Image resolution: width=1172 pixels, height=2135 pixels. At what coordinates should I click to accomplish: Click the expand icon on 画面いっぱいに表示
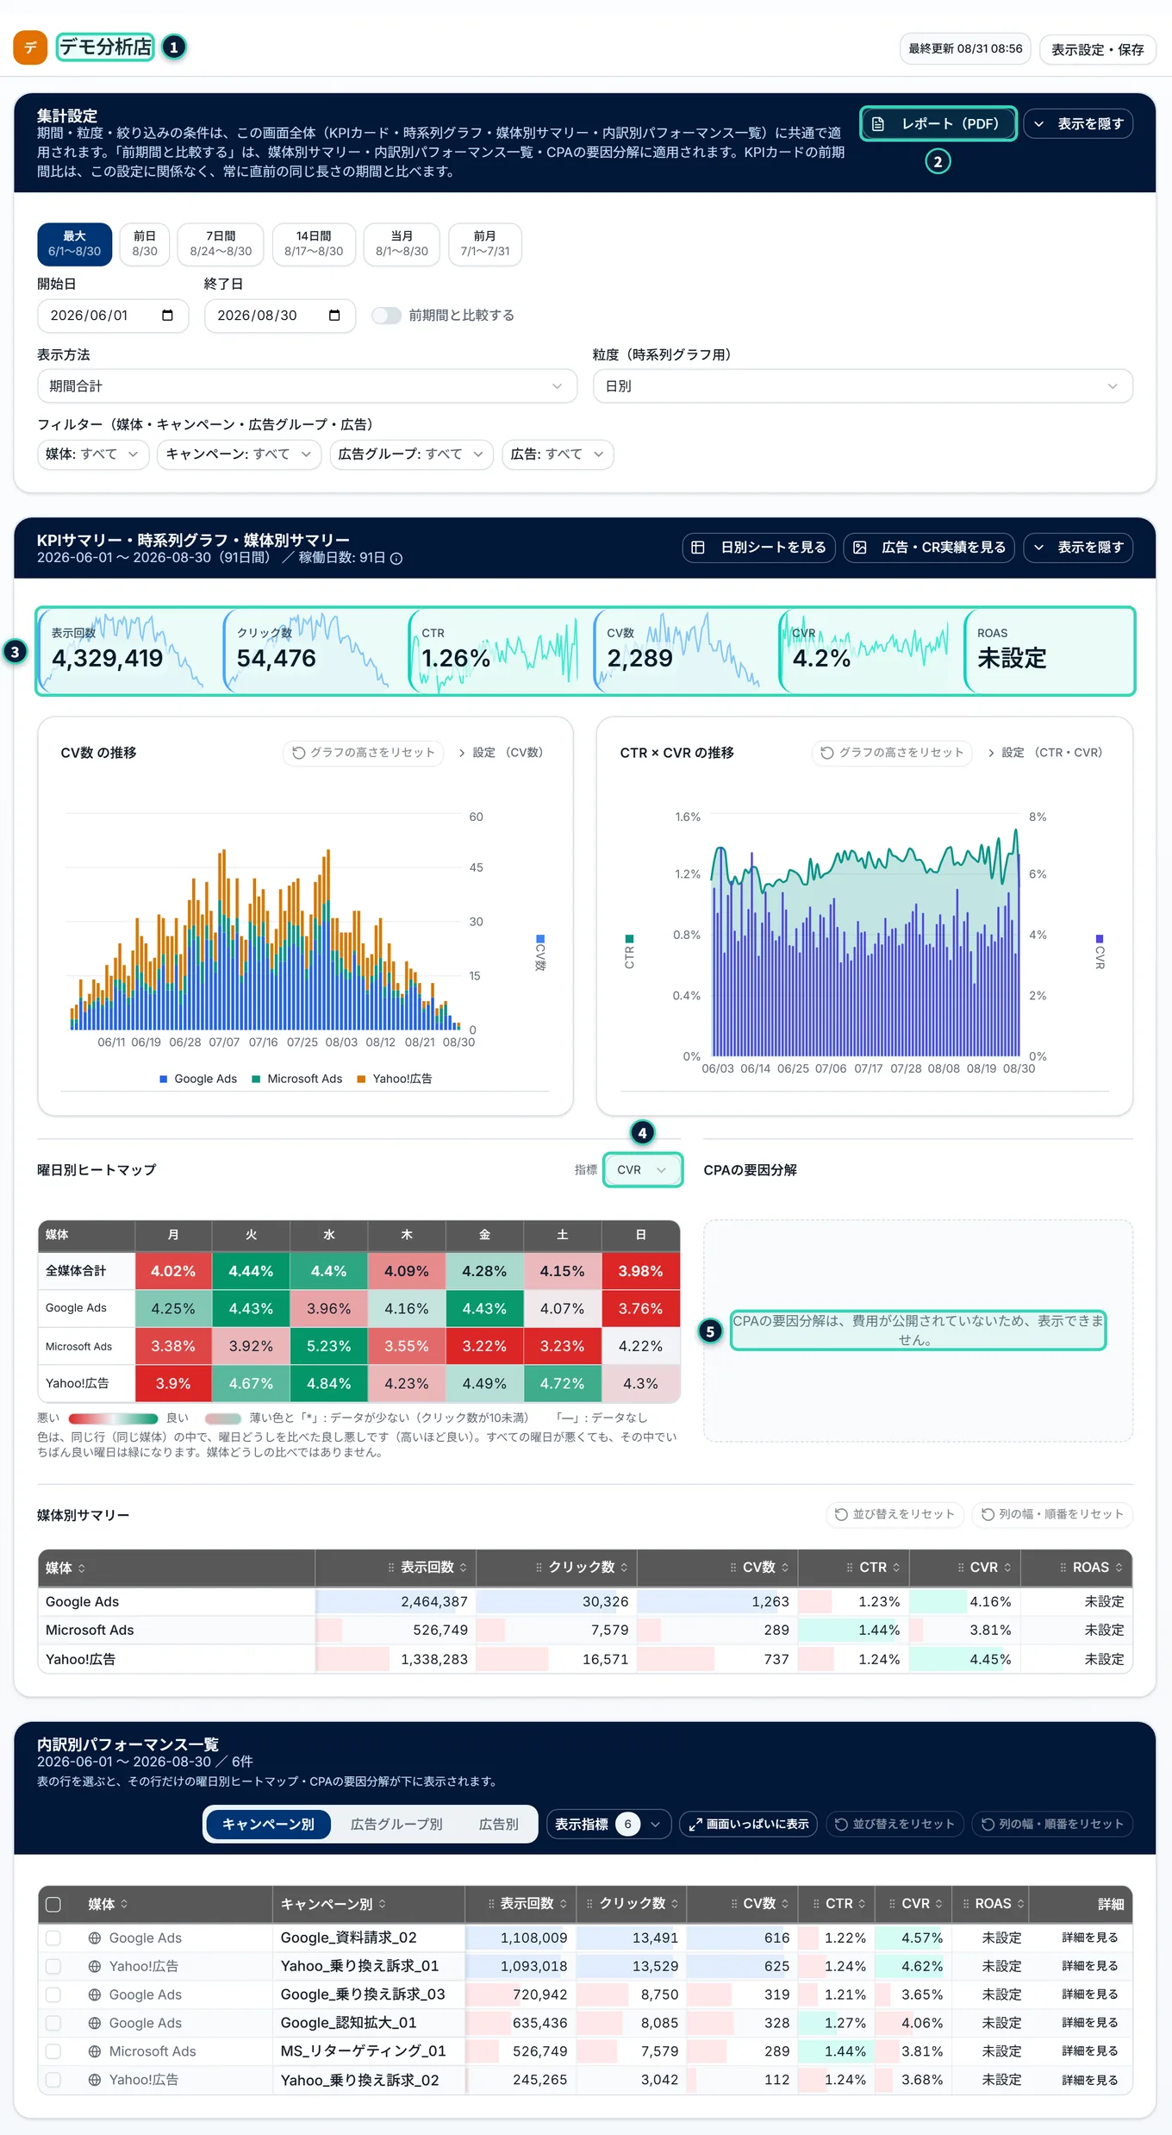pos(695,1824)
